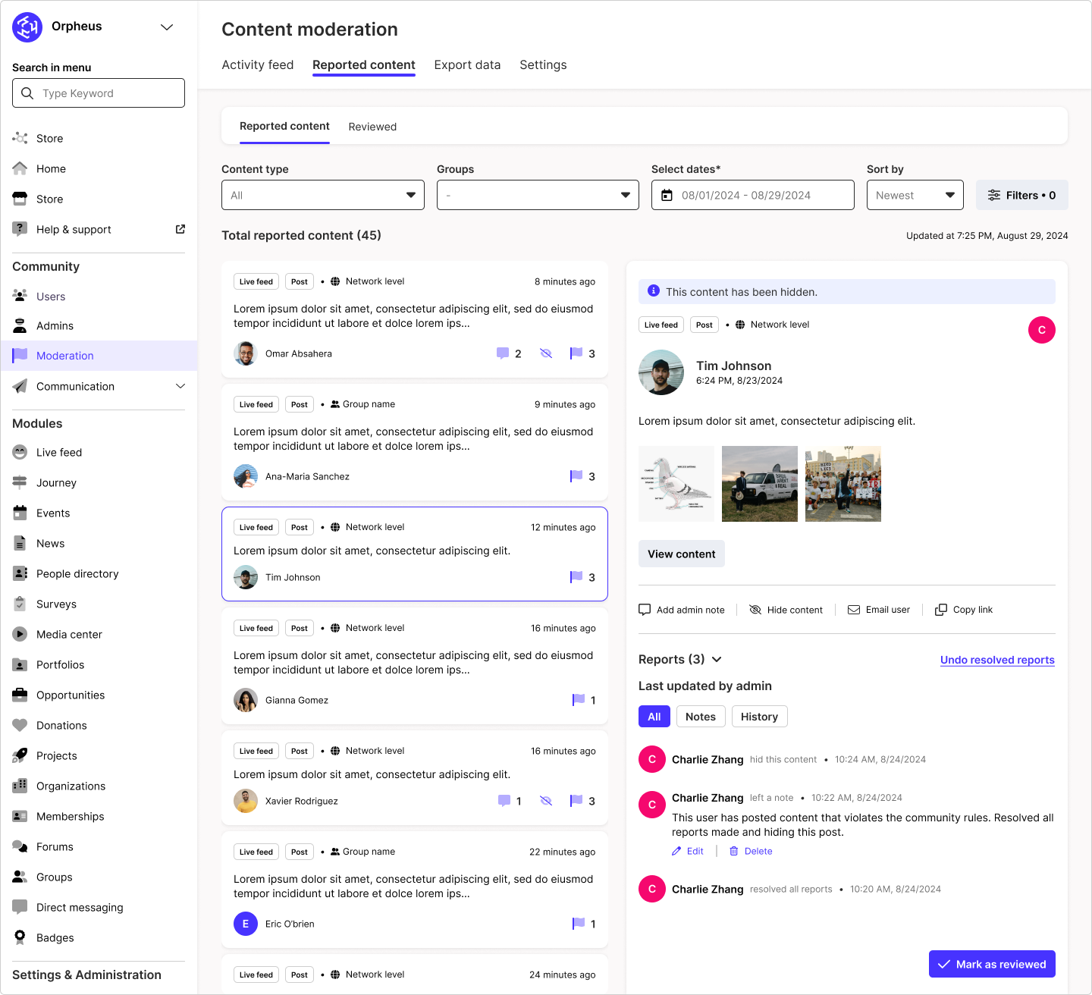Collapse the Reports (3) section chevron

point(717,660)
